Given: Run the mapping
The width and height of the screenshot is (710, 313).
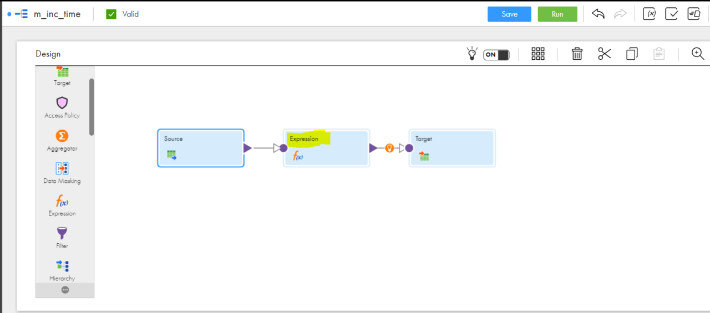Looking at the screenshot, I should [557, 14].
